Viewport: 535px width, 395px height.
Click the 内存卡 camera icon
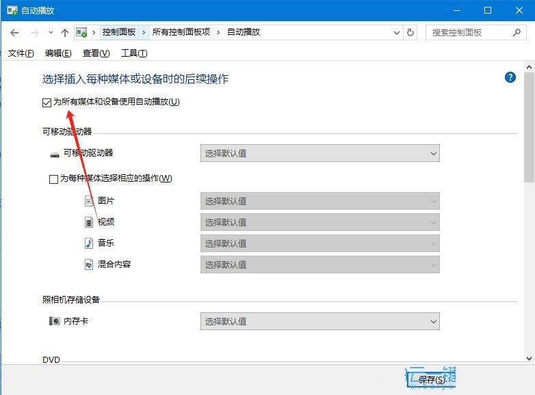click(55, 321)
